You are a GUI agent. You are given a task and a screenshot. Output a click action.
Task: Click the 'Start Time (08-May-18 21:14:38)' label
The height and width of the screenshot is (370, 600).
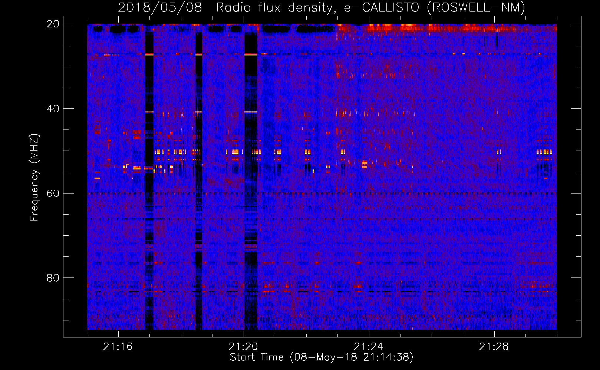pyautogui.click(x=322, y=357)
